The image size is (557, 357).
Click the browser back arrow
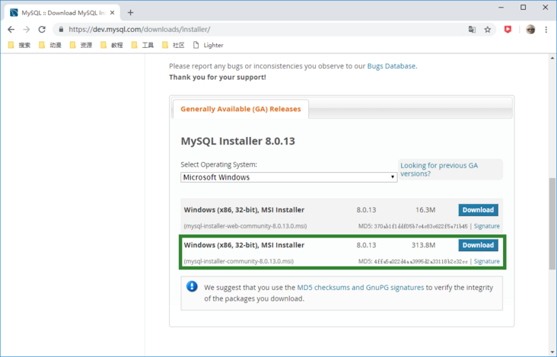point(11,30)
